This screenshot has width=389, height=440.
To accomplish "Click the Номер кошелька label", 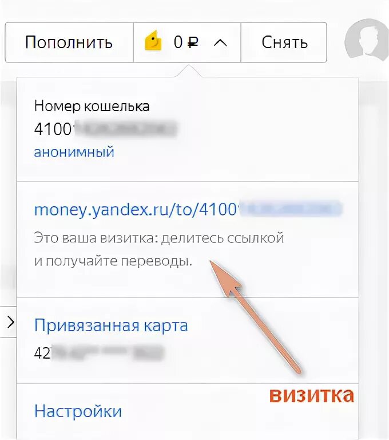I will 92,107.
